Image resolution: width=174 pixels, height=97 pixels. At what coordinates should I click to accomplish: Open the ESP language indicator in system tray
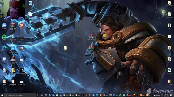tap(162, 95)
